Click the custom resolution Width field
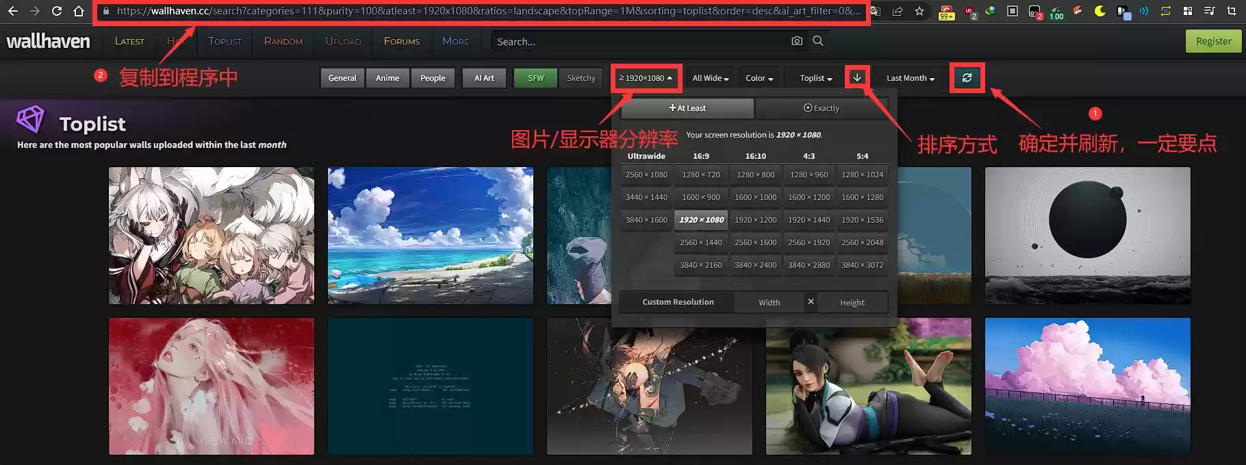Screen dimensions: 1246x465 pyautogui.click(x=769, y=303)
